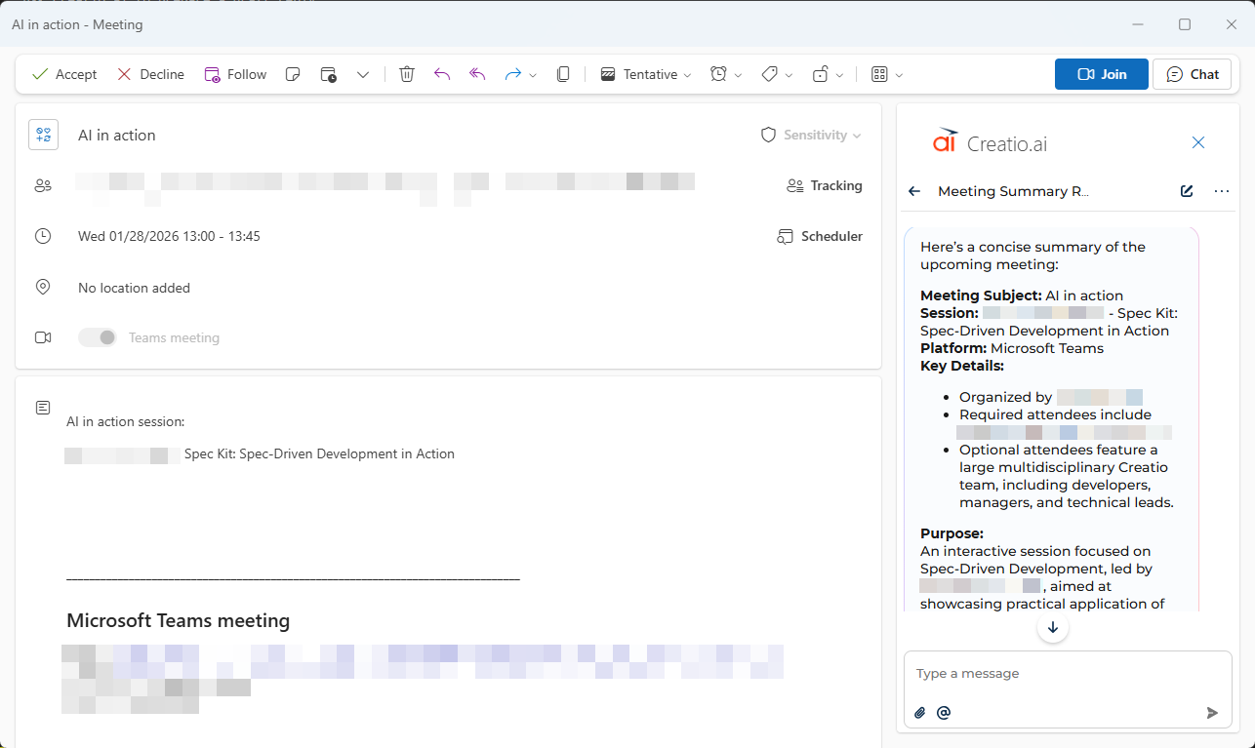The height and width of the screenshot is (748, 1255).
Task: Toggle the Teams meeting switch on
Action: (x=97, y=336)
